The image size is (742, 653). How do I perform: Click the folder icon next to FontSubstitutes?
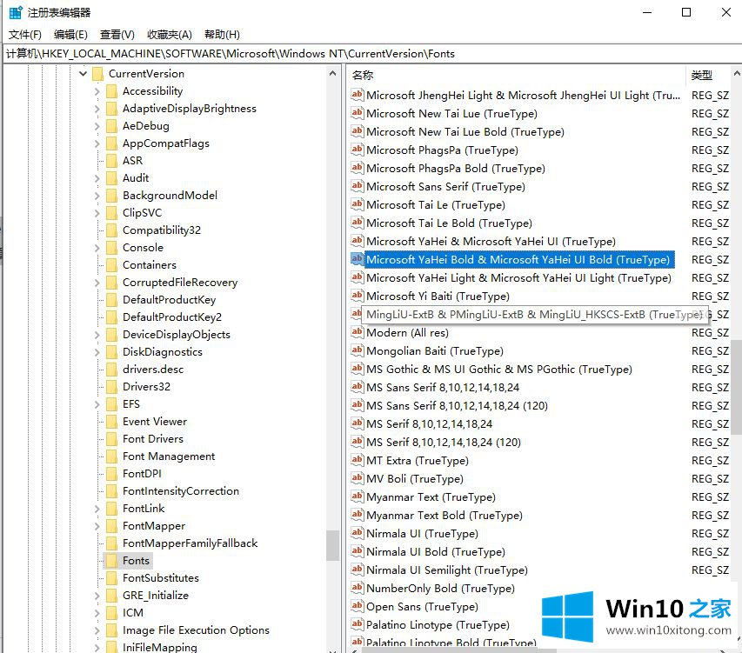(110, 577)
